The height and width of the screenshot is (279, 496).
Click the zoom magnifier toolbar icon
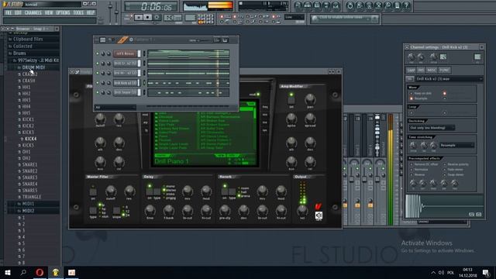387,5
